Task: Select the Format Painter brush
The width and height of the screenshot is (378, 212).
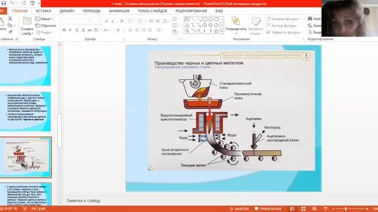Action: (x=10, y=32)
